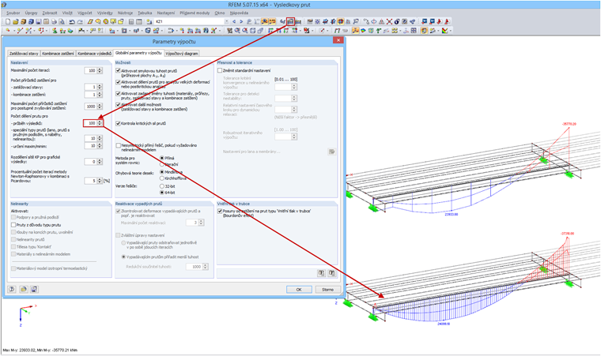Select 'Přímá' equation solving method
The image size is (601, 356).
click(x=162, y=158)
